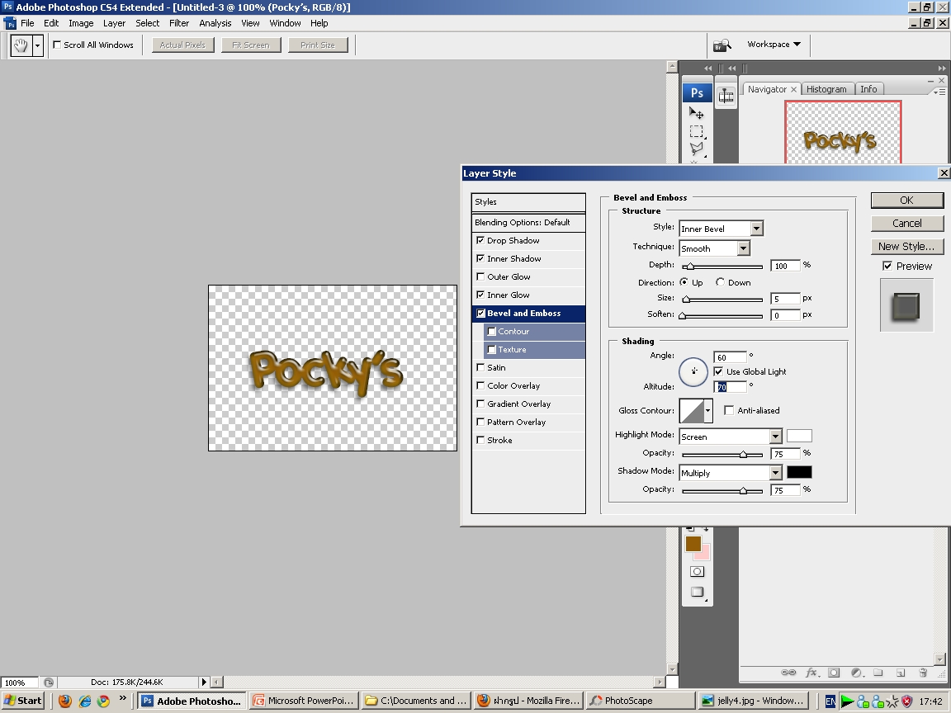Click the Ps logo atop the toolbox
The image size is (951, 713).
click(x=697, y=92)
